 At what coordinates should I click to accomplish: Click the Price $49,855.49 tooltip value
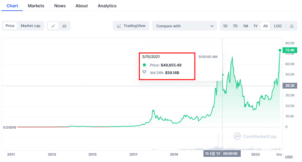click(171, 65)
